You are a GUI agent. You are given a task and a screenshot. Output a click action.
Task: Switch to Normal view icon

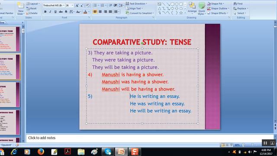click(x=223, y=145)
